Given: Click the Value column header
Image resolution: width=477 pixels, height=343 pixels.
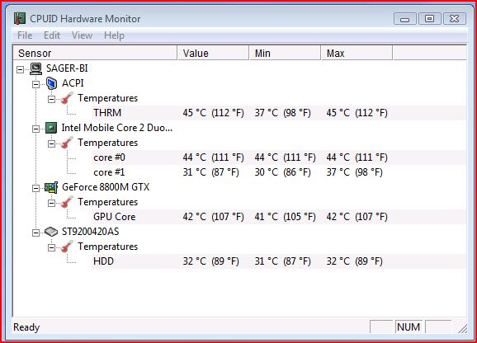Looking at the screenshot, I should pos(213,53).
